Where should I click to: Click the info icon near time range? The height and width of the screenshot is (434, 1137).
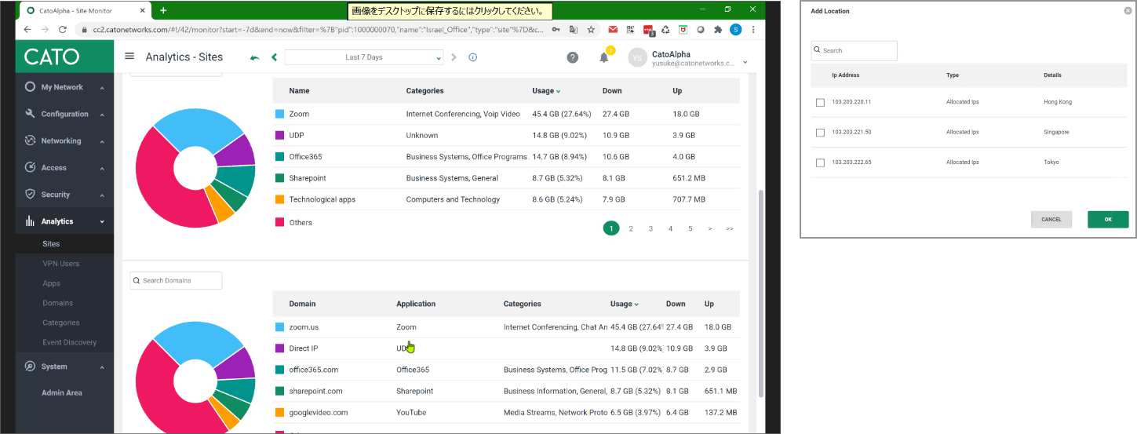coord(472,57)
